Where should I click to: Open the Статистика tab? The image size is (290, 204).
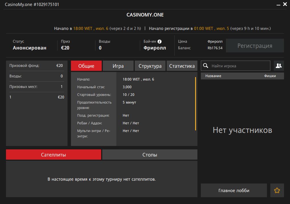coord(182,66)
